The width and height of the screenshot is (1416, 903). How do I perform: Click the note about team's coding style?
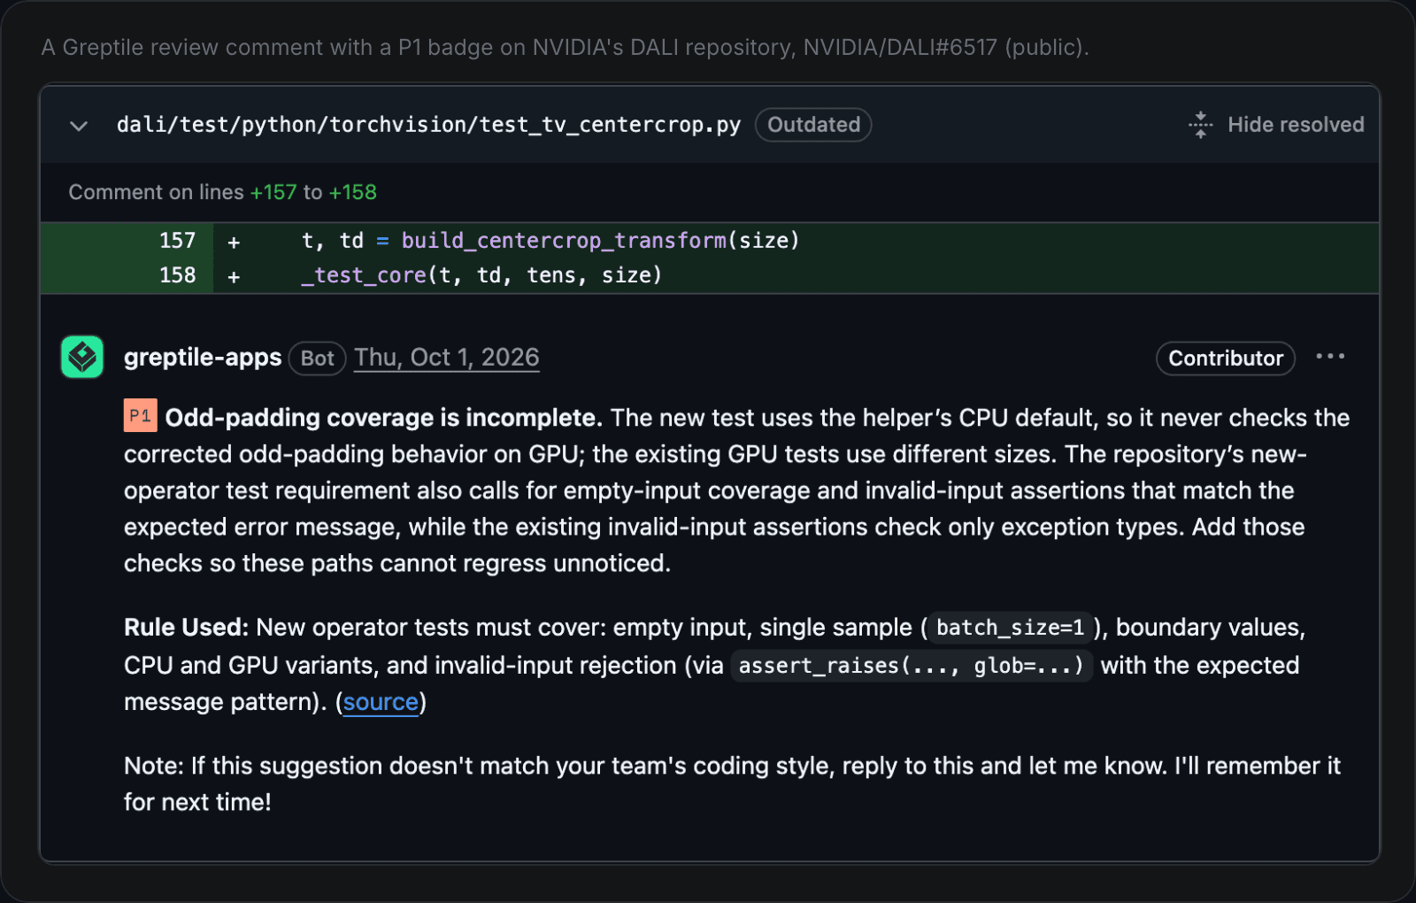[732, 783]
